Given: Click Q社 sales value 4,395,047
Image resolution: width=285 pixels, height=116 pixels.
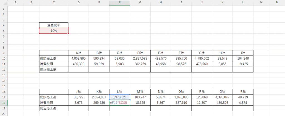Looking at the screenshot, I should tap(222, 97).
